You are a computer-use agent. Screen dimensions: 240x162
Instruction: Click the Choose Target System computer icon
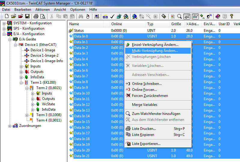point(97,16)
